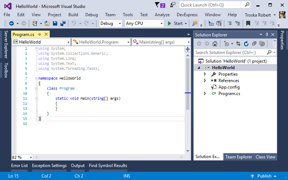Toggle pin on Program.cs tab
The height and width of the screenshot is (180, 288).
tap(39, 34)
